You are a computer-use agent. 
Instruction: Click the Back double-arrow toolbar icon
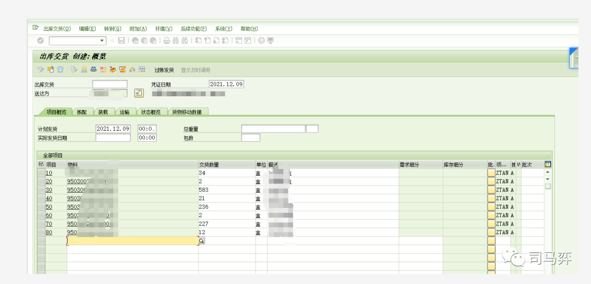[x=135, y=40]
